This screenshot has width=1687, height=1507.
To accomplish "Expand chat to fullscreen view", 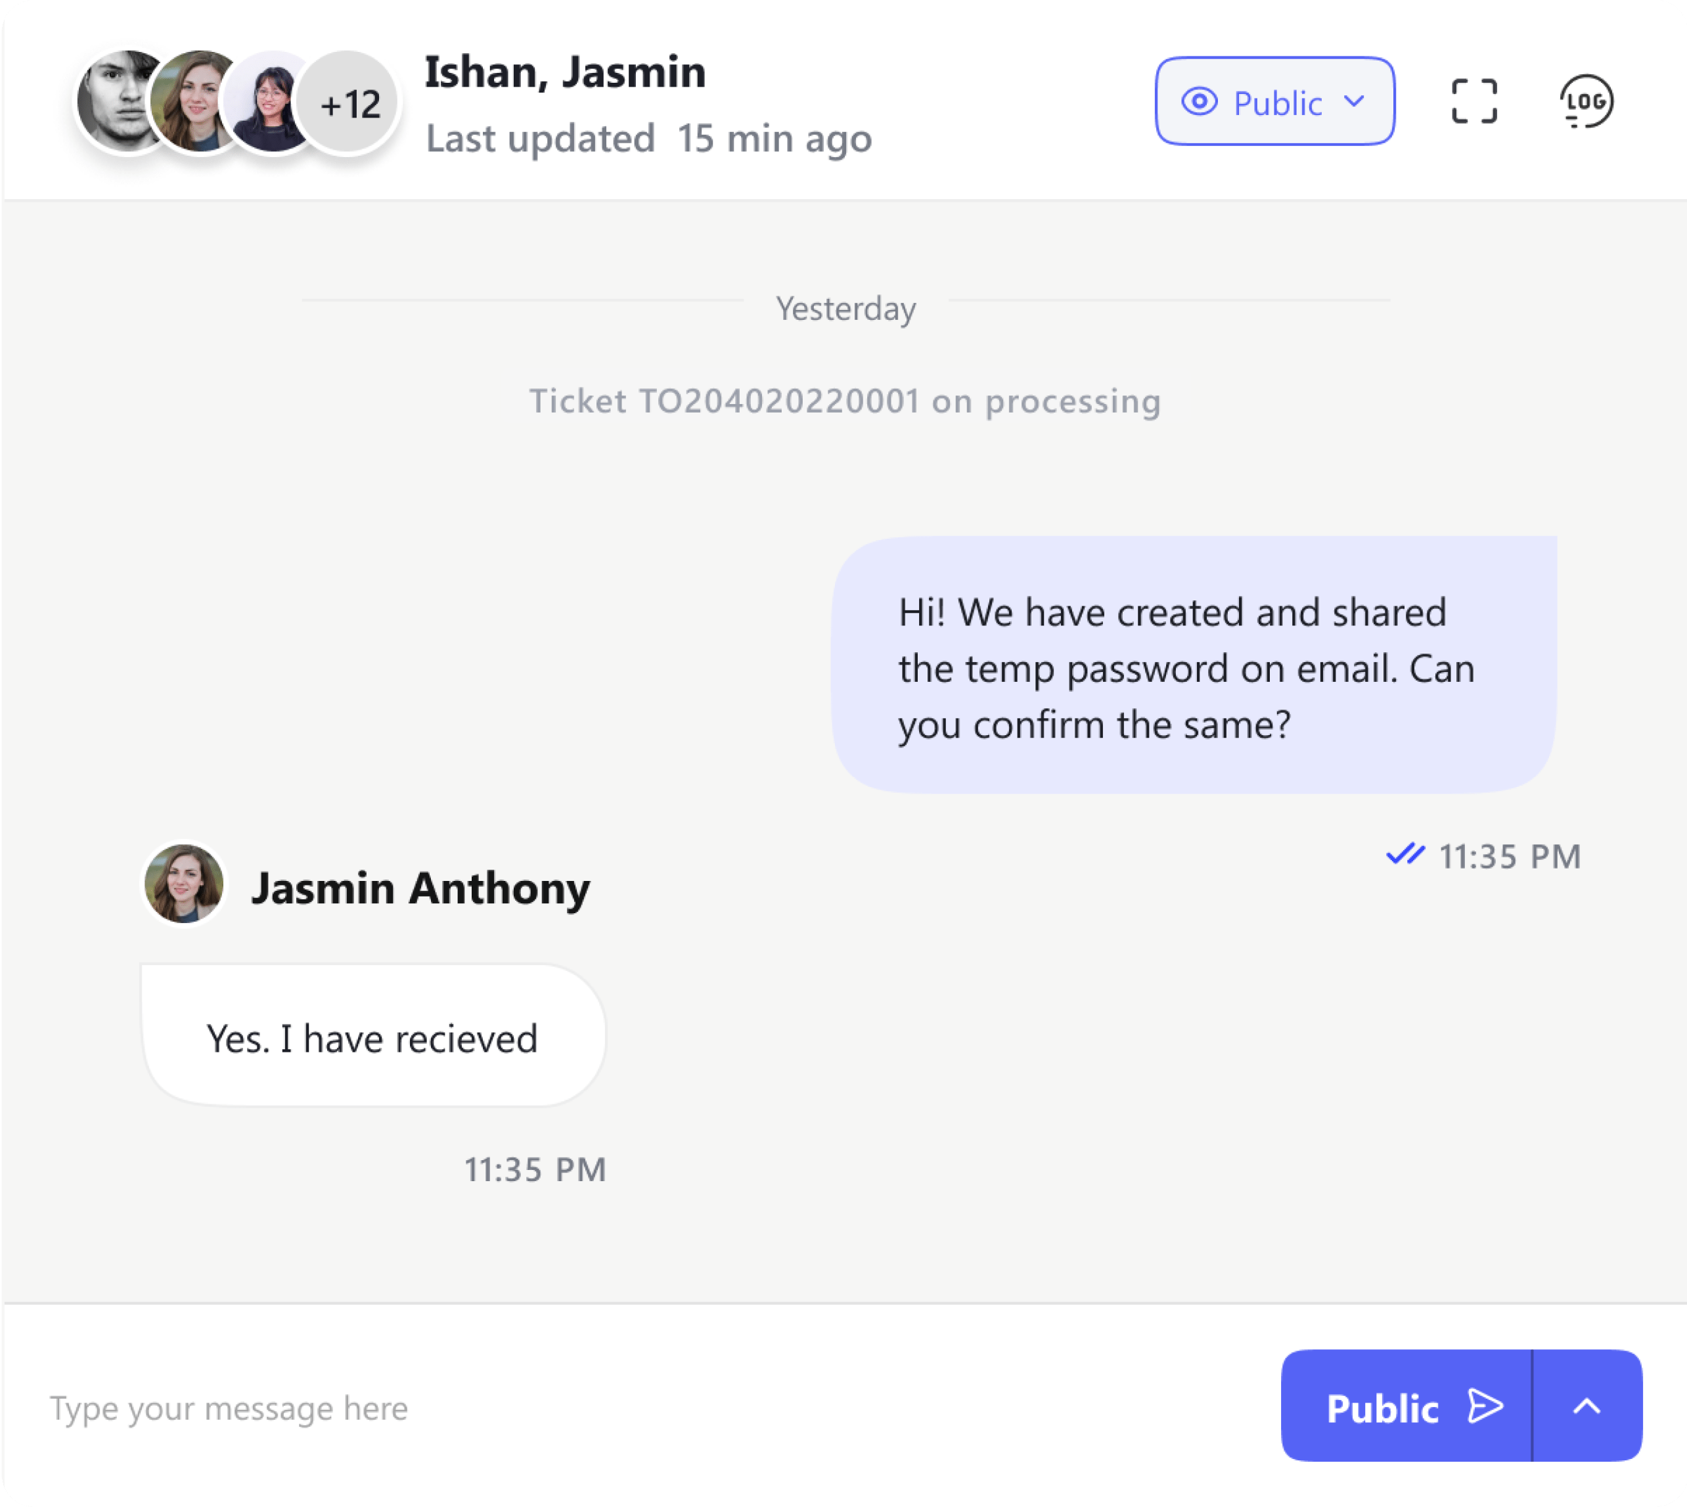I will [1473, 101].
